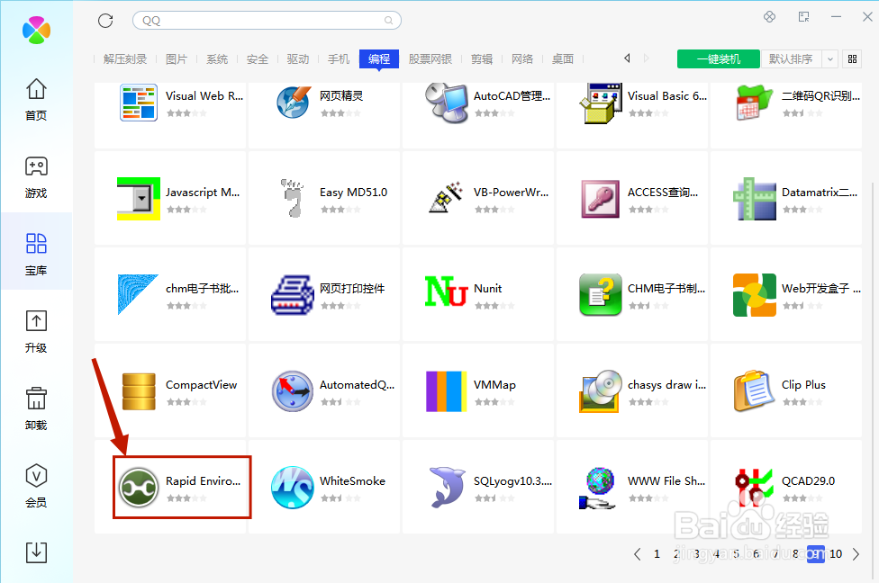Open the downloads icon at sidebar bottom
Image resolution: width=879 pixels, height=583 pixels.
pyautogui.click(x=36, y=552)
